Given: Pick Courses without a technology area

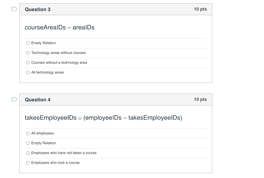Looking at the screenshot, I should point(28,63).
